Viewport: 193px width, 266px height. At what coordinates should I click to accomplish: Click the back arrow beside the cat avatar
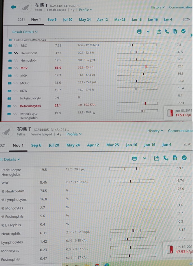[13, 7]
